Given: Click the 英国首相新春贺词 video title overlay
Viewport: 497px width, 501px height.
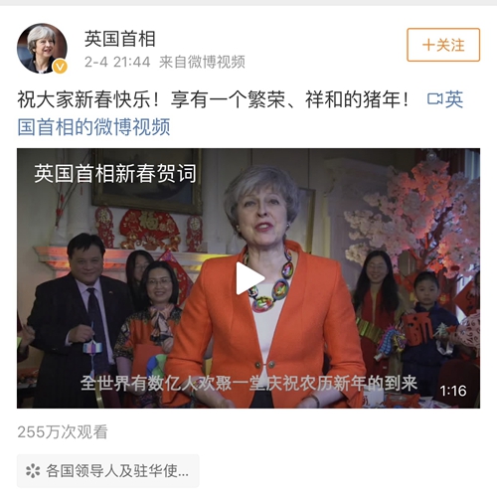Looking at the screenshot, I should click(115, 173).
